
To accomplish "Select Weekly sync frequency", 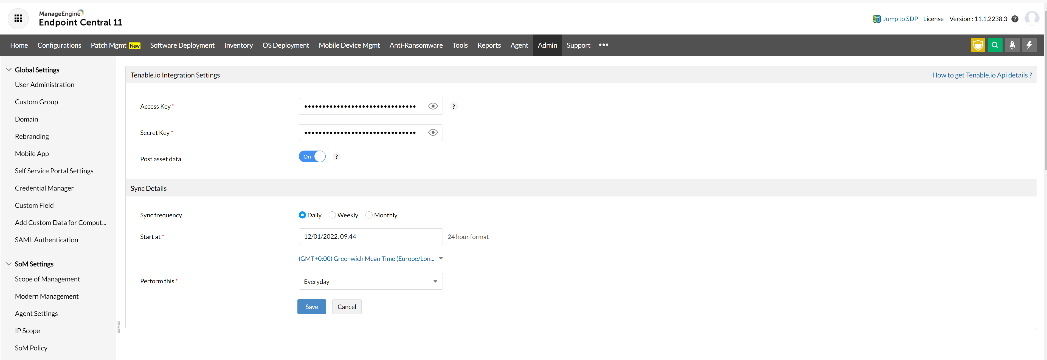I will coord(332,215).
